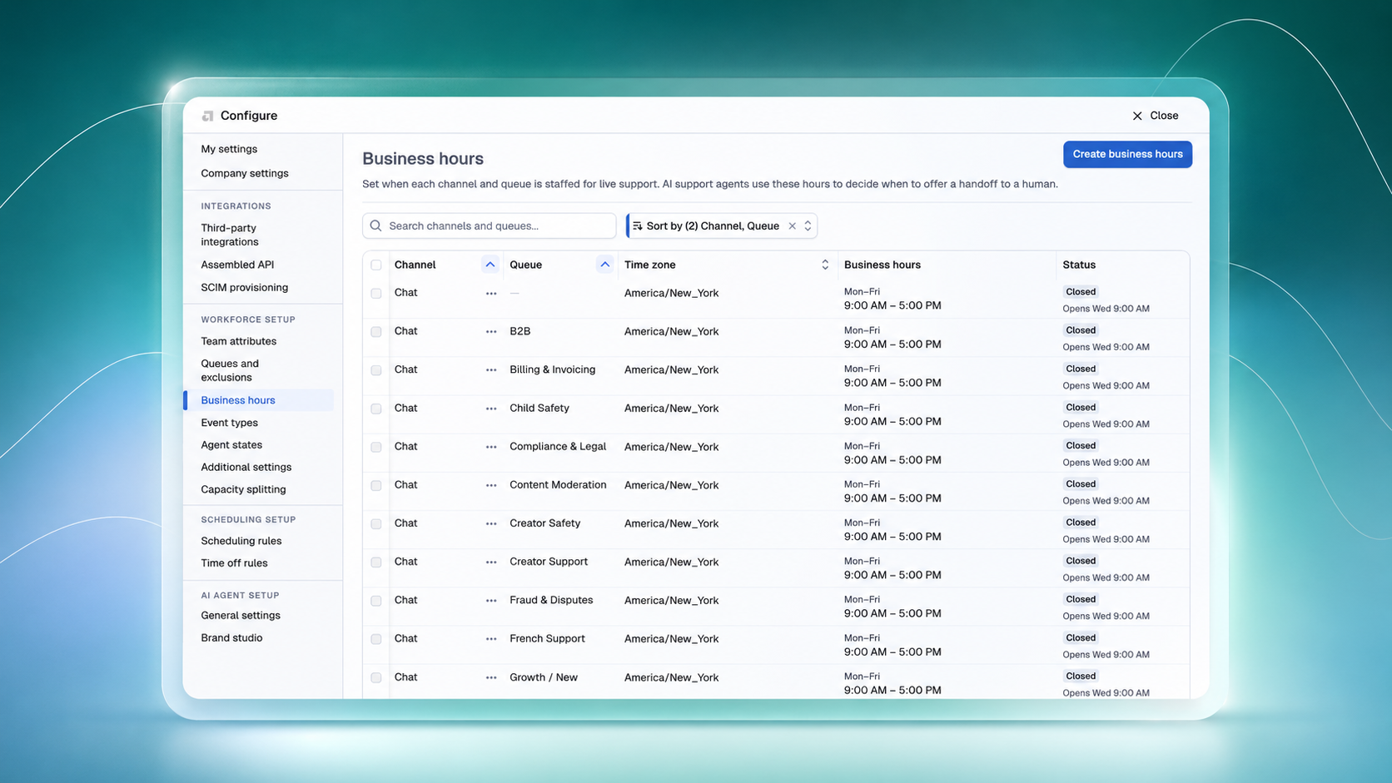This screenshot has width=1392, height=783.
Task: Click Create business hours button
Action: (x=1127, y=154)
